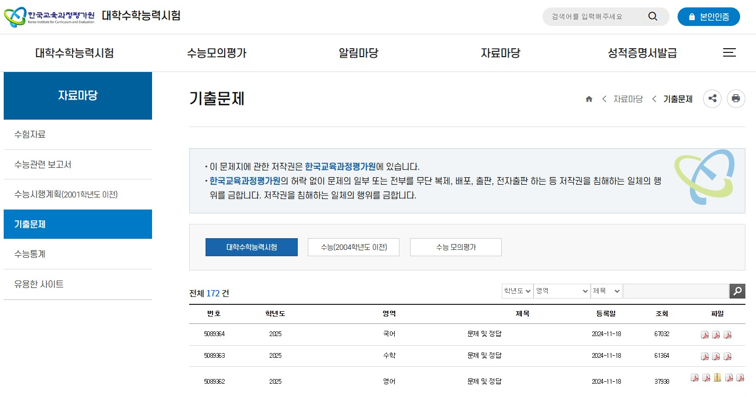The height and width of the screenshot is (397, 756).
Task: Select 수능관련 보고서 in the sidebar
Action: click(78, 165)
